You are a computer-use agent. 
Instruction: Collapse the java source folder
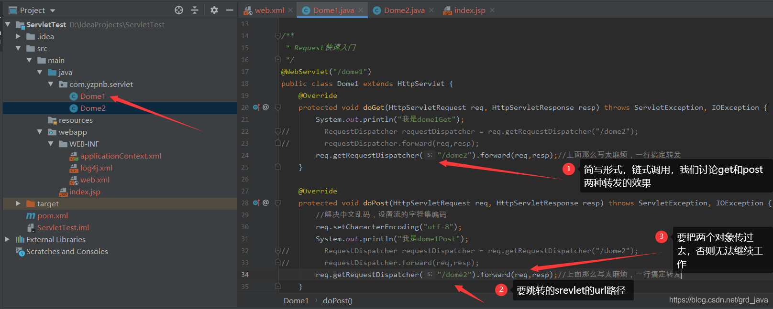pos(40,72)
